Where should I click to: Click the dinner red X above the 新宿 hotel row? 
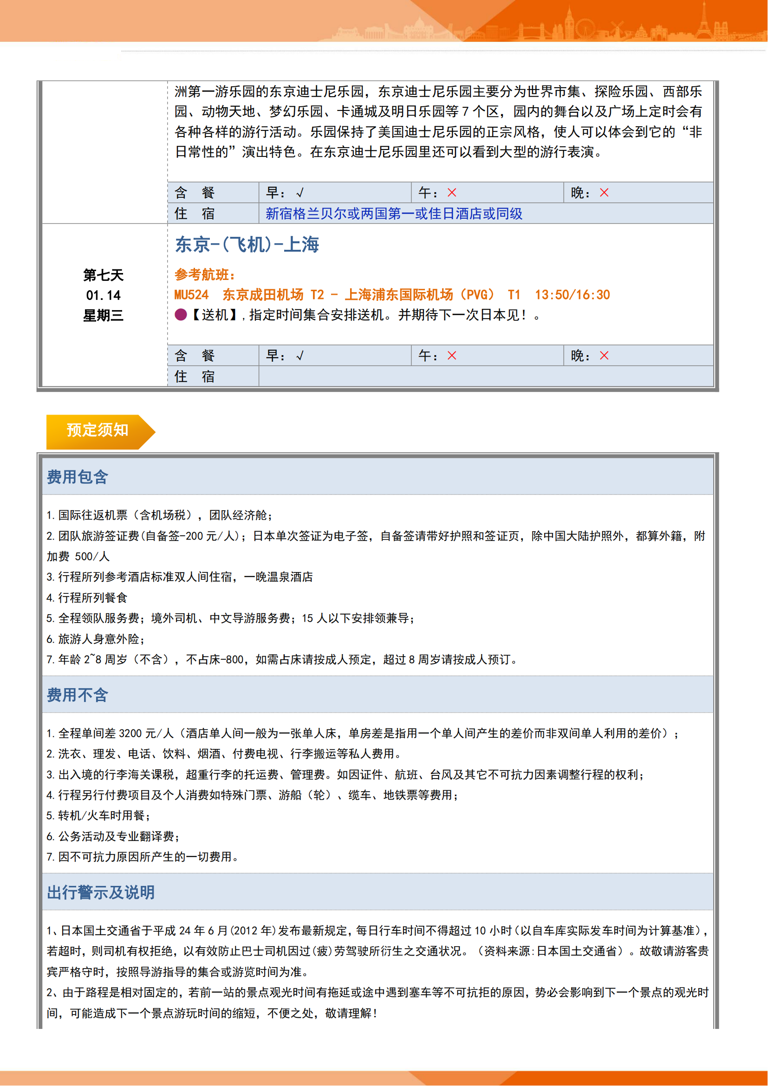click(x=605, y=193)
